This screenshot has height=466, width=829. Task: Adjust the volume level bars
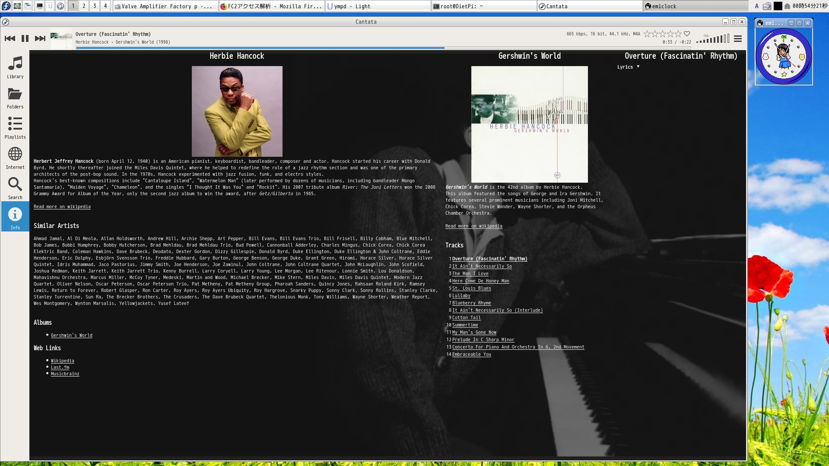713,39
